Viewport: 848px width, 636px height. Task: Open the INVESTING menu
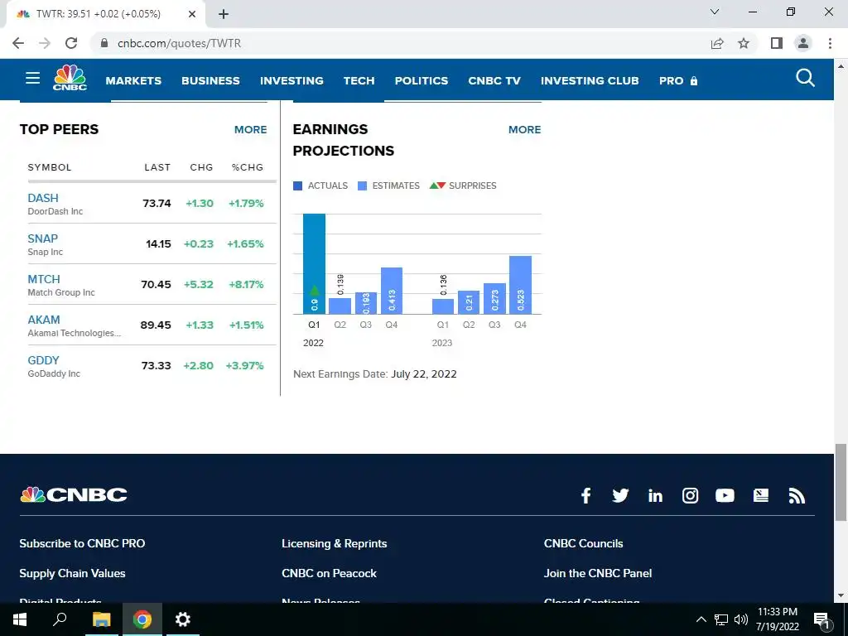[x=291, y=80]
